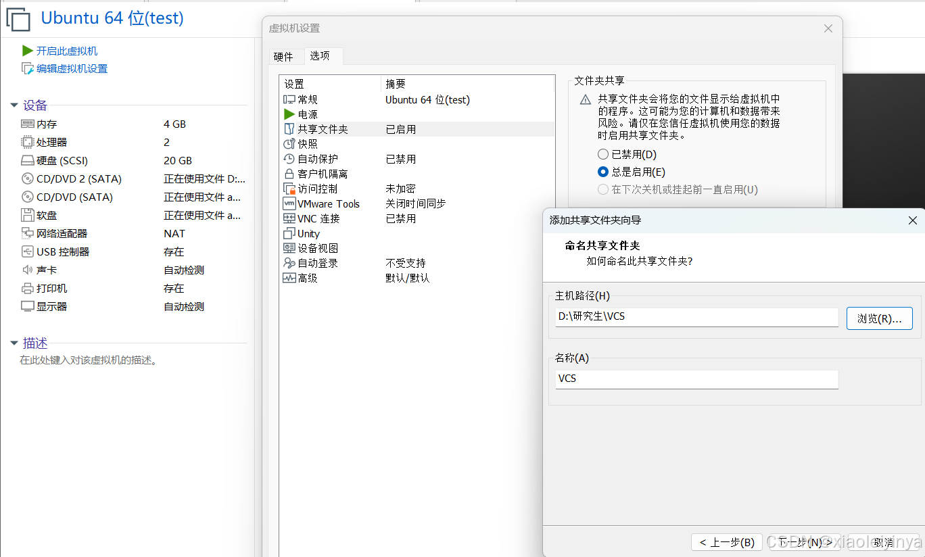Screen dimensions: 925x557
Task: Collapse the description (描述) section
Action: click(x=14, y=343)
